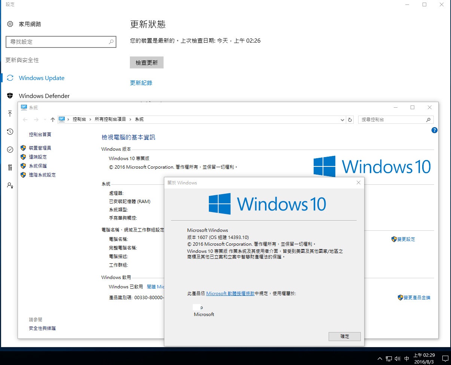Click the computer icon in the address bar
This screenshot has height=365, width=451.
pyautogui.click(x=62, y=119)
